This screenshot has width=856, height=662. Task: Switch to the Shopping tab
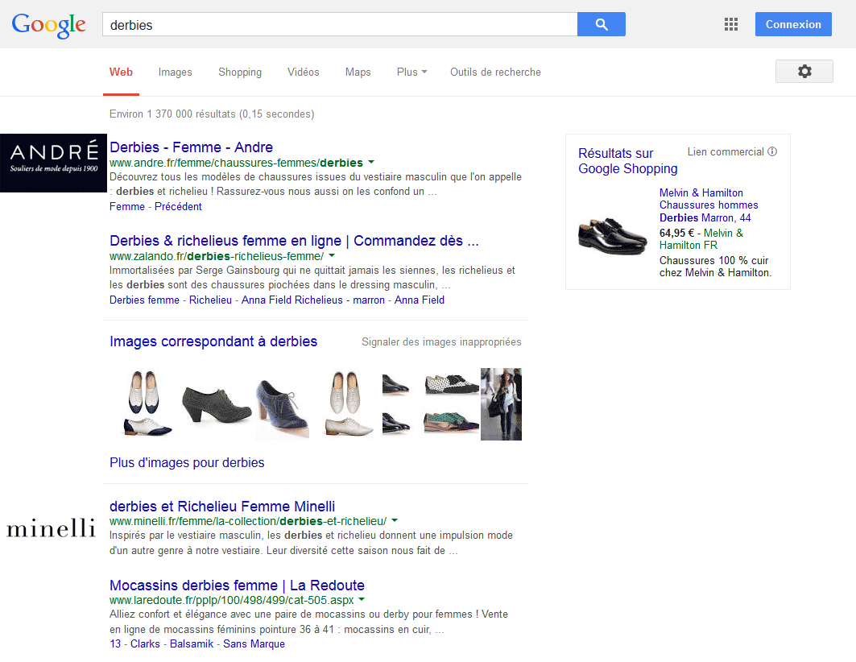(240, 72)
